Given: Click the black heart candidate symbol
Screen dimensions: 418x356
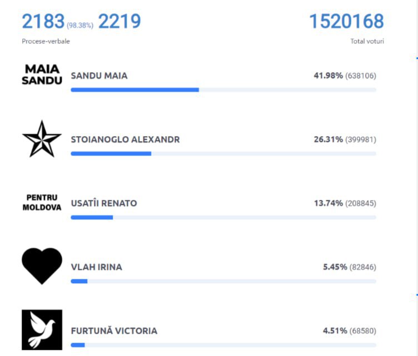Looking at the screenshot, I should 42,266.
